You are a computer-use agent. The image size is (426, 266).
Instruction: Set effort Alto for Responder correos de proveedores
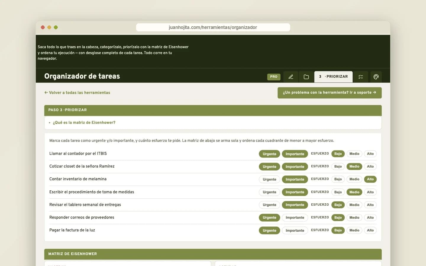pos(370,218)
